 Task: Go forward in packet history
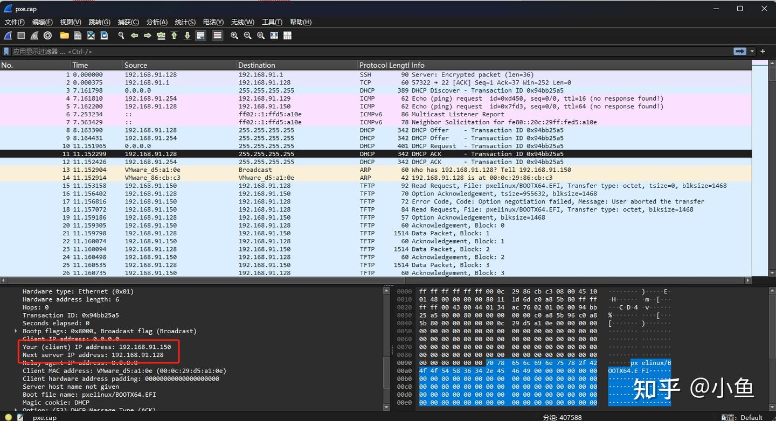pyautogui.click(x=148, y=36)
